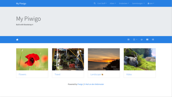This screenshot has width=172, height=97.
Task: Open the Entdecken menu
Action: click(124, 4)
